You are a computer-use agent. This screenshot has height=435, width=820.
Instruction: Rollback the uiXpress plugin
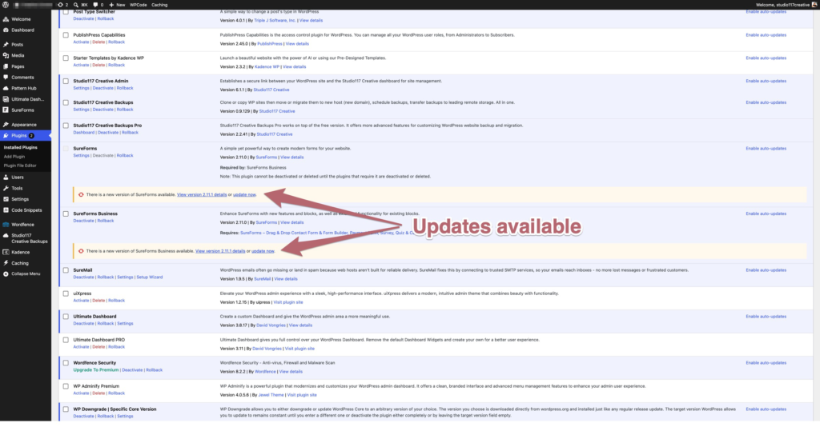[x=116, y=301]
